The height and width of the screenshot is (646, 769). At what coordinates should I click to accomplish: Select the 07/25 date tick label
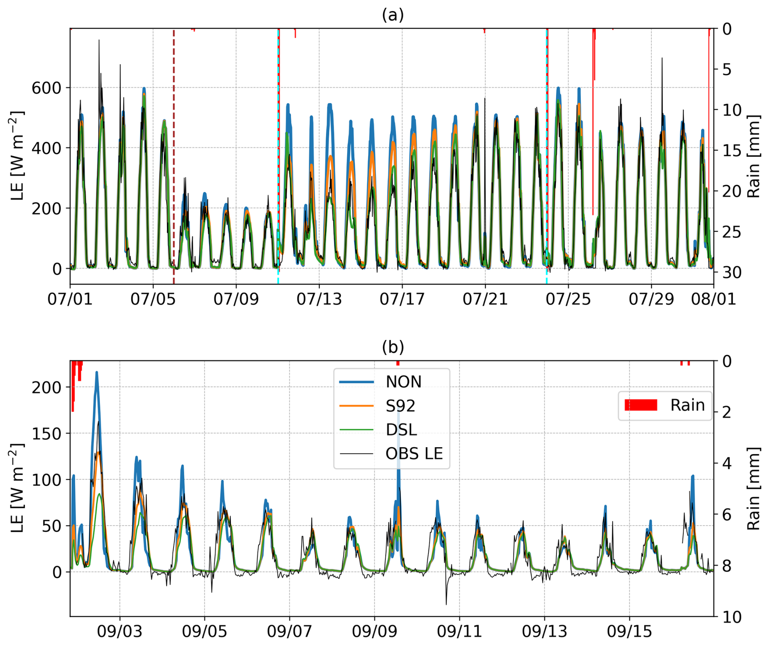(x=568, y=299)
